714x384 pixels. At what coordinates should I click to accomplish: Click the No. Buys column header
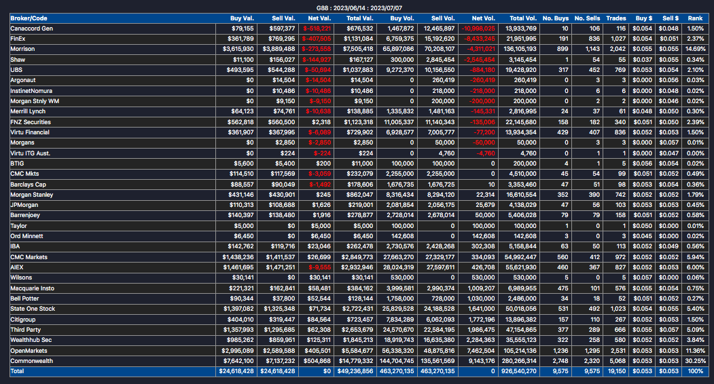click(556, 18)
